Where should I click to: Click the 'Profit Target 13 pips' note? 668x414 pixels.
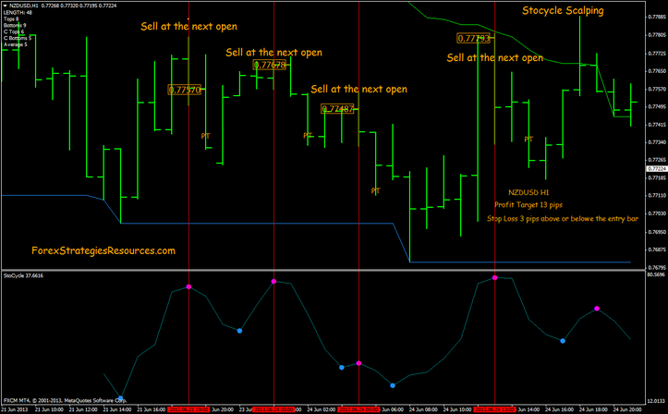(x=528, y=205)
